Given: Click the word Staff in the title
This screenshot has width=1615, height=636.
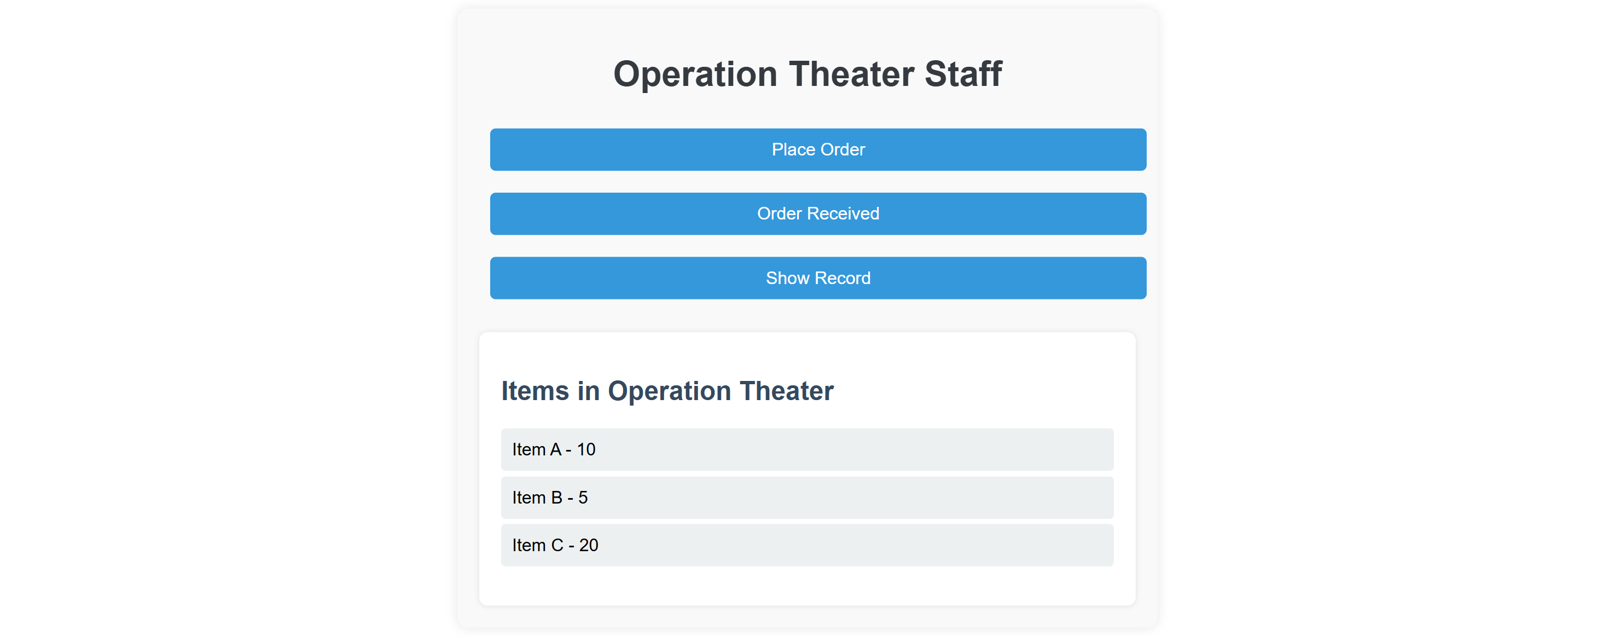Looking at the screenshot, I should click(x=963, y=74).
